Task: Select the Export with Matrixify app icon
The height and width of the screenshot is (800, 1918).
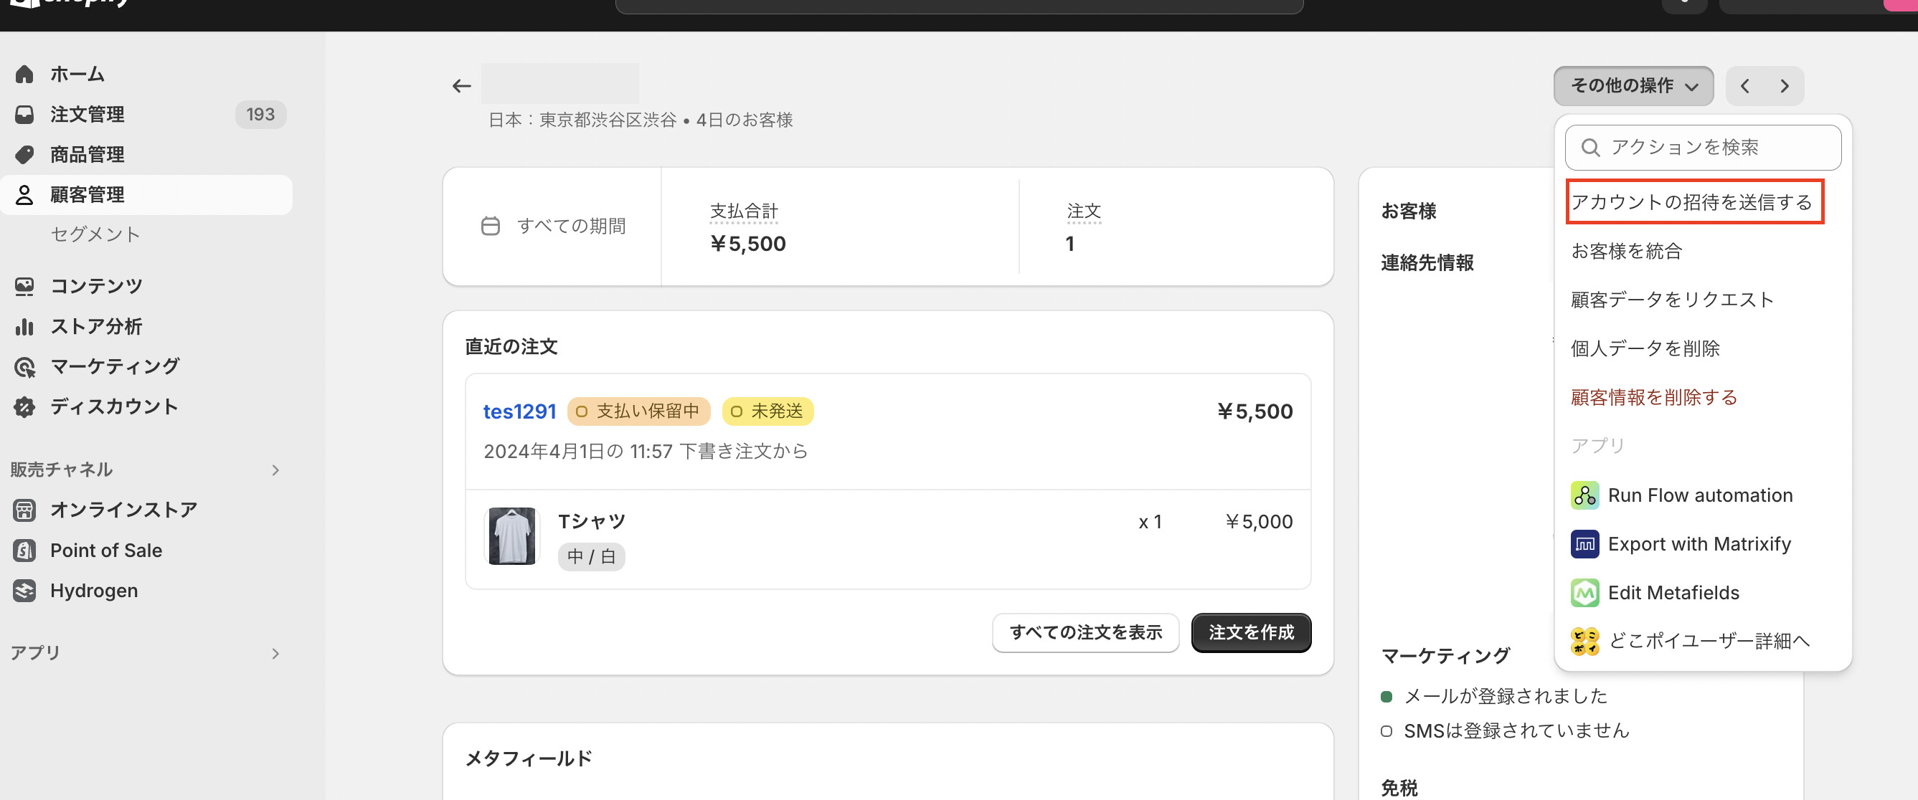Action: [x=1584, y=544]
